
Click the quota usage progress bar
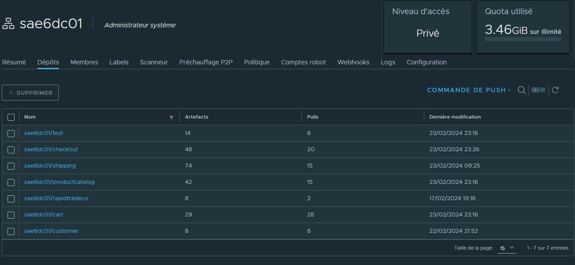[523, 39]
